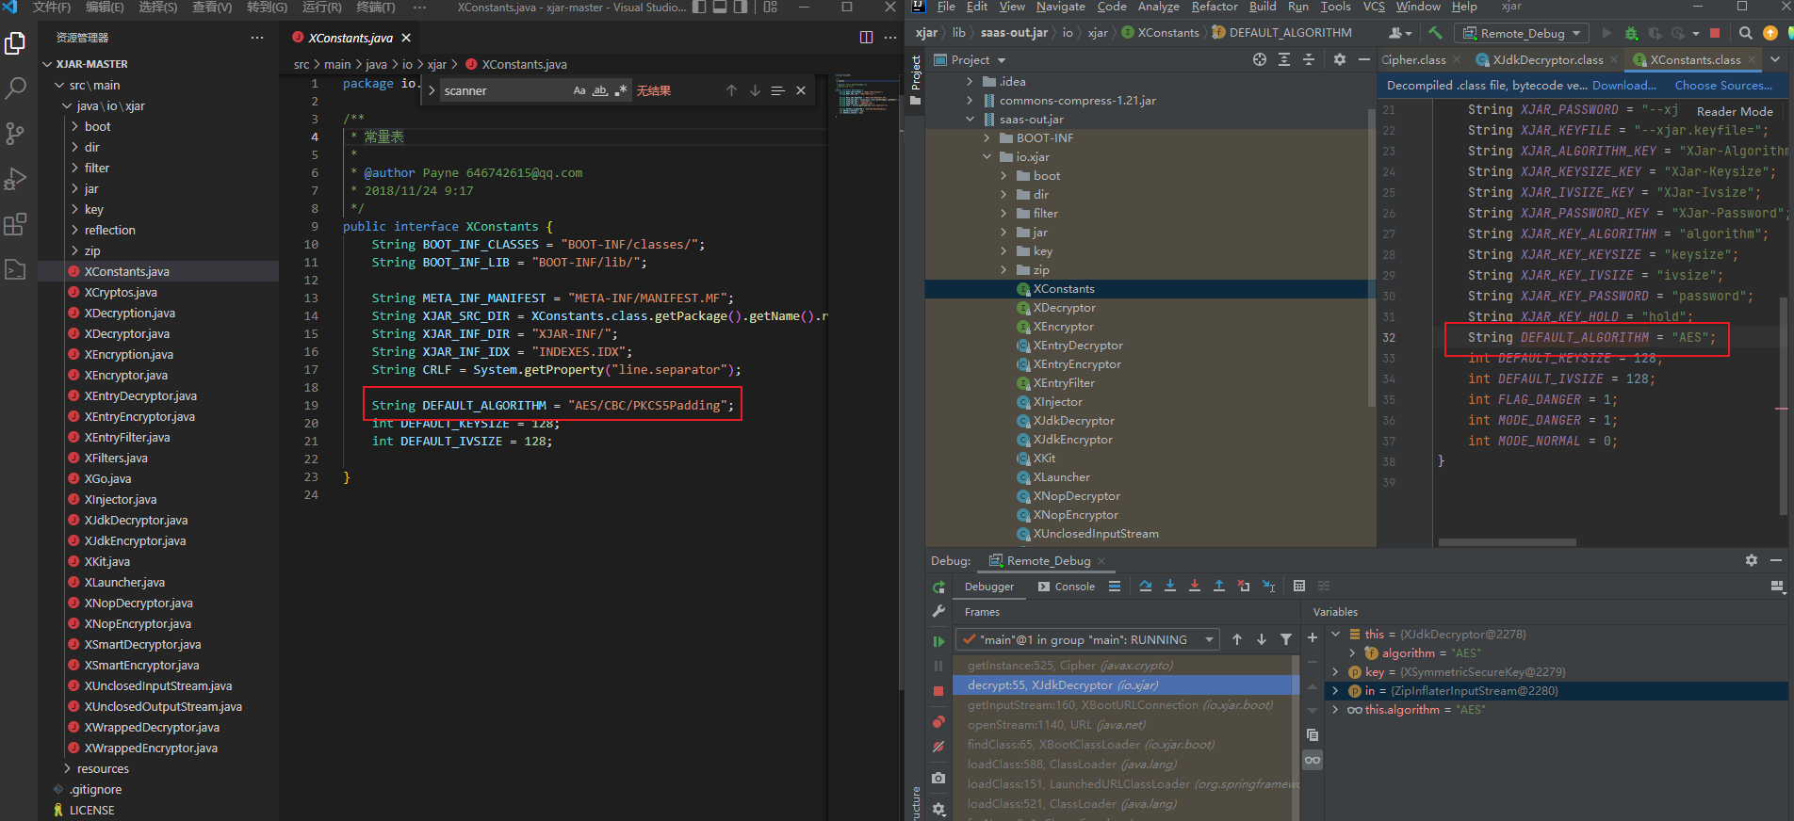Click the 'Choose Sources...' link
The height and width of the screenshot is (821, 1794).
tap(1722, 86)
